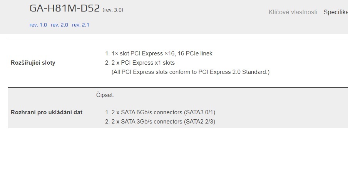
Task: Click the (rev. 3.0) label beside title
Action: (x=113, y=10)
